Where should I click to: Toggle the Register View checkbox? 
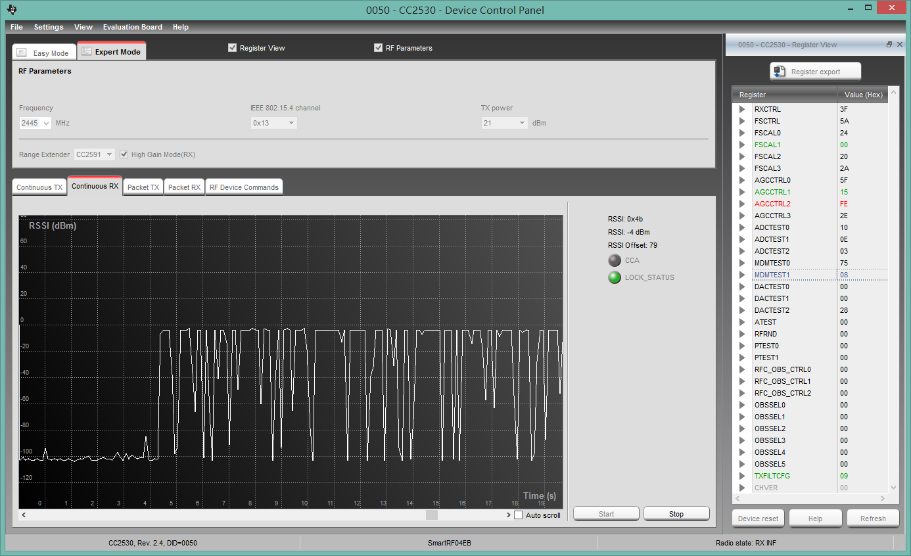pyautogui.click(x=232, y=47)
